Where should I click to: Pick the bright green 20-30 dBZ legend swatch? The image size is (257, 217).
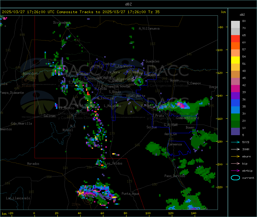(235, 117)
